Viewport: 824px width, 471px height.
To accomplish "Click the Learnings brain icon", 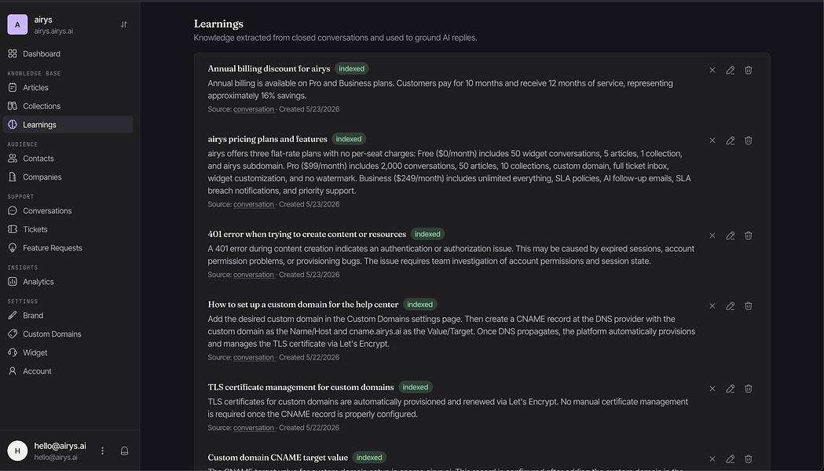I will [x=13, y=125].
